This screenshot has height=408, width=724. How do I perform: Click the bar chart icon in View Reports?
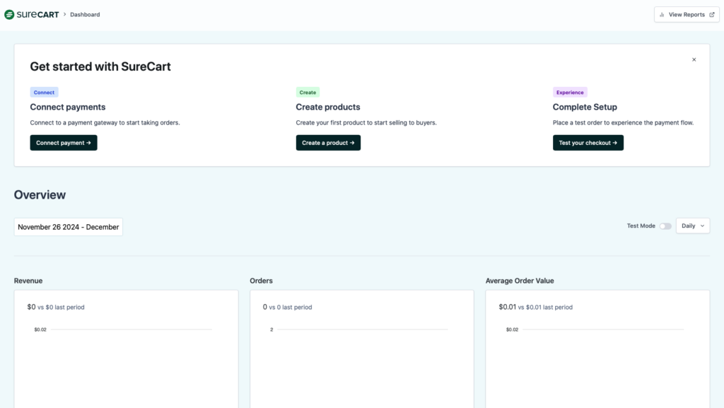662,15
